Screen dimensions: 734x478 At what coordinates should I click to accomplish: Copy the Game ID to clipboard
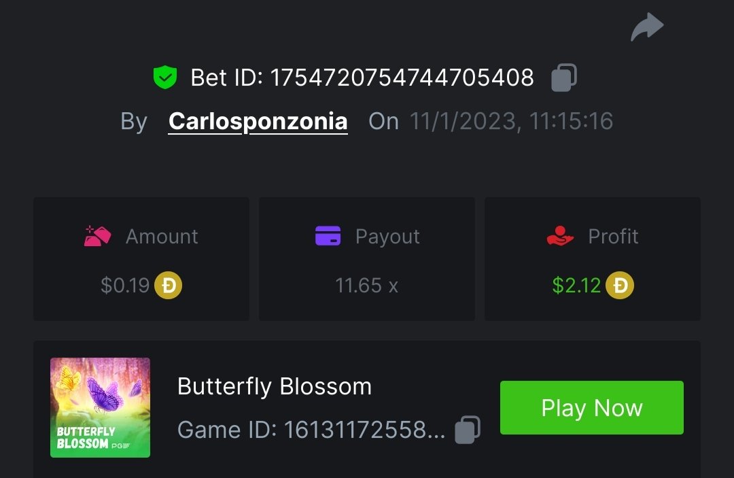(x=467, y=429)
